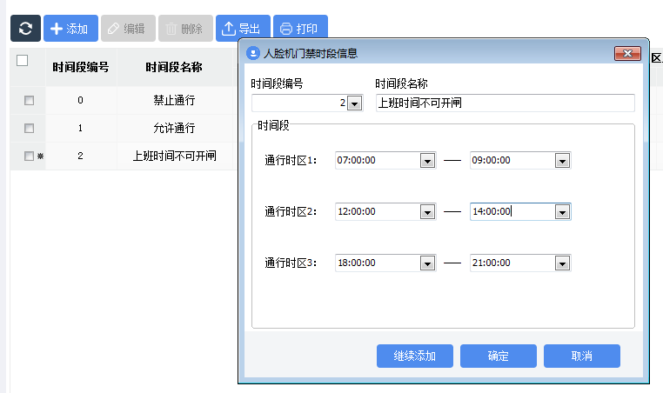663x393 pixels.
Task: Click the 时间段名称 column header
Action: (174, 67)
